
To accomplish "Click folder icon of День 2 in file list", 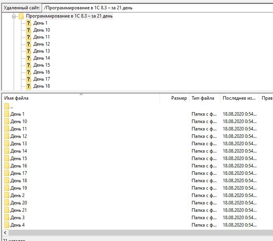I will pos(7,195).
